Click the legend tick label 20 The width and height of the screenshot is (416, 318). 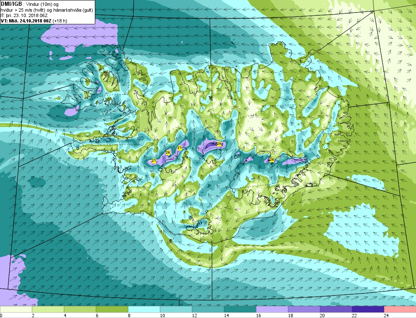coord(323,316)
